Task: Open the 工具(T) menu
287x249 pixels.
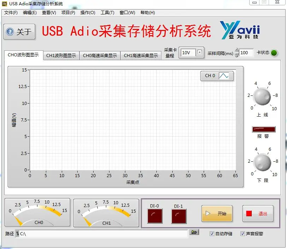Action: click(107, 13)
